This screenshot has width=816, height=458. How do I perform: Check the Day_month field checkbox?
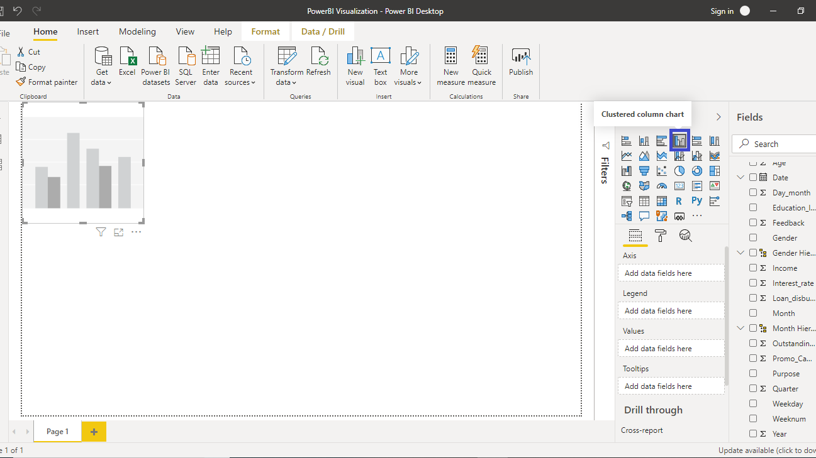pos(753,192)
